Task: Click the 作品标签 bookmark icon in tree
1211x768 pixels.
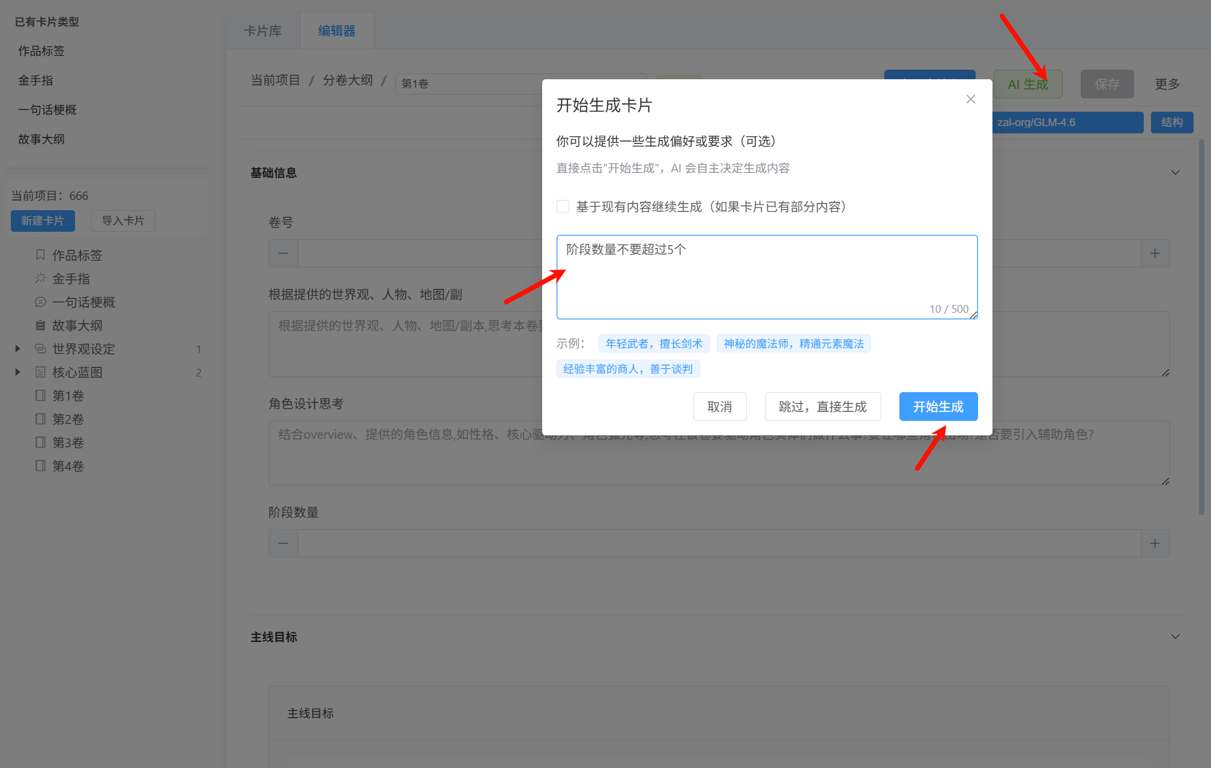Action: click(x=40, y=255)
